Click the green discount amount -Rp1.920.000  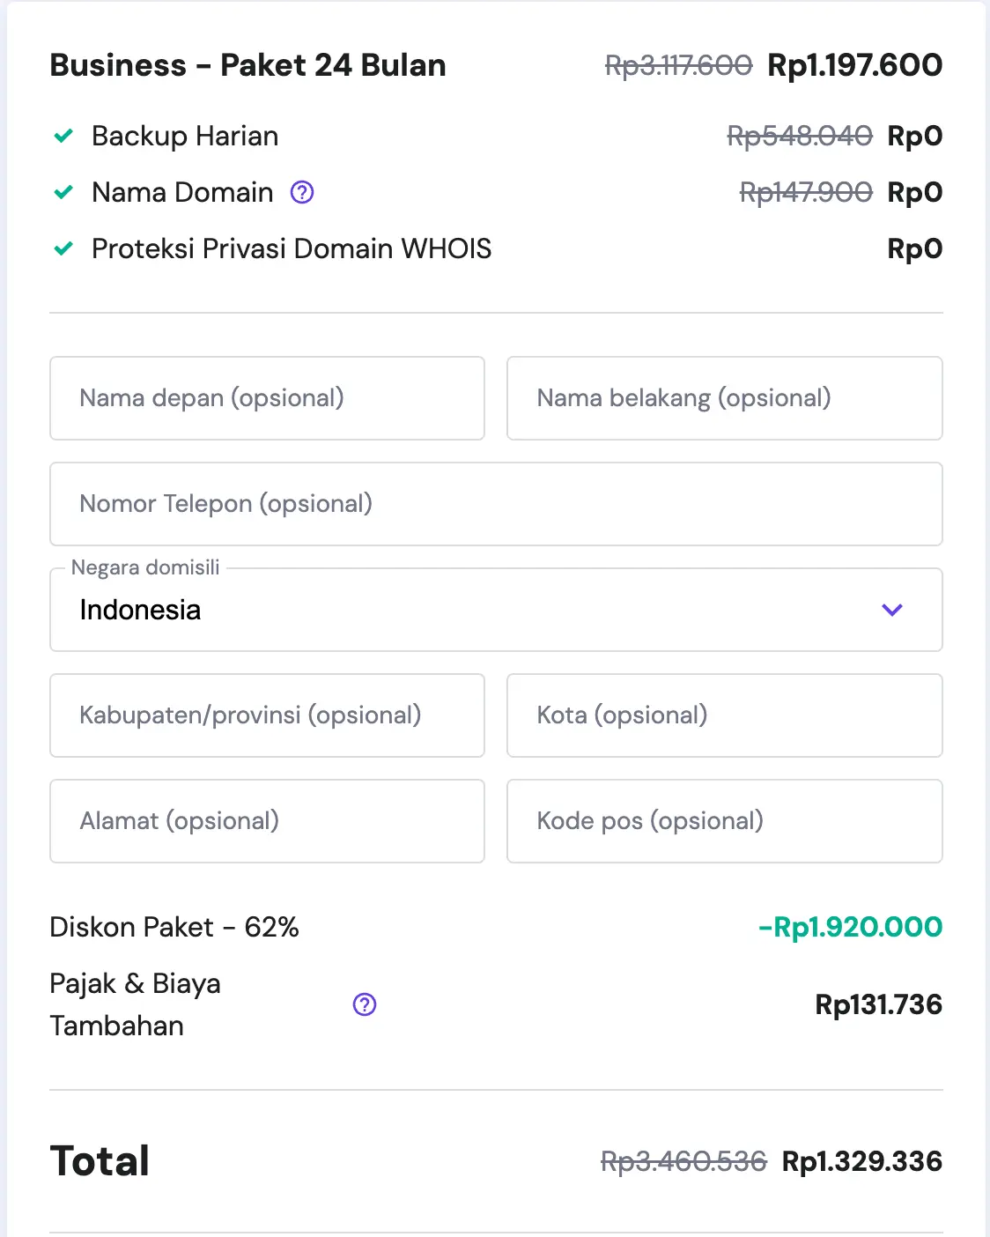[850, 927]
